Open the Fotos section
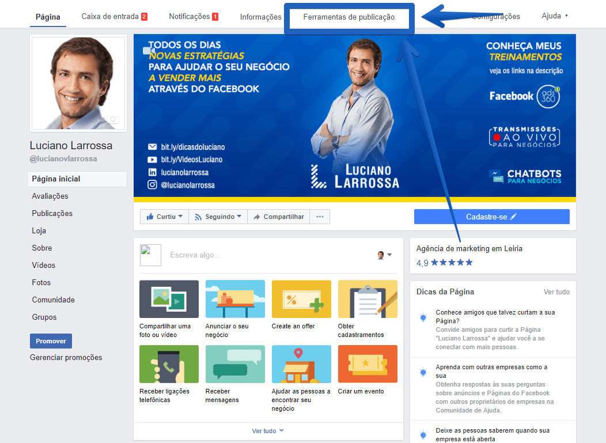The image size is (606, 443). point(41,283)
